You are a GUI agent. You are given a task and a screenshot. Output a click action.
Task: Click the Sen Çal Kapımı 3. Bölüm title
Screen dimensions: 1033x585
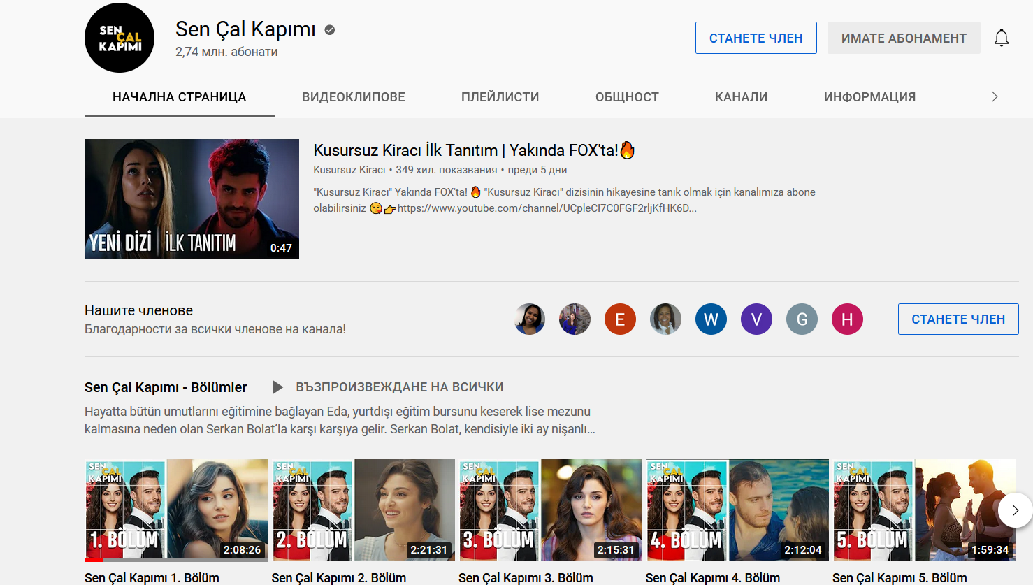click(526, 578)
